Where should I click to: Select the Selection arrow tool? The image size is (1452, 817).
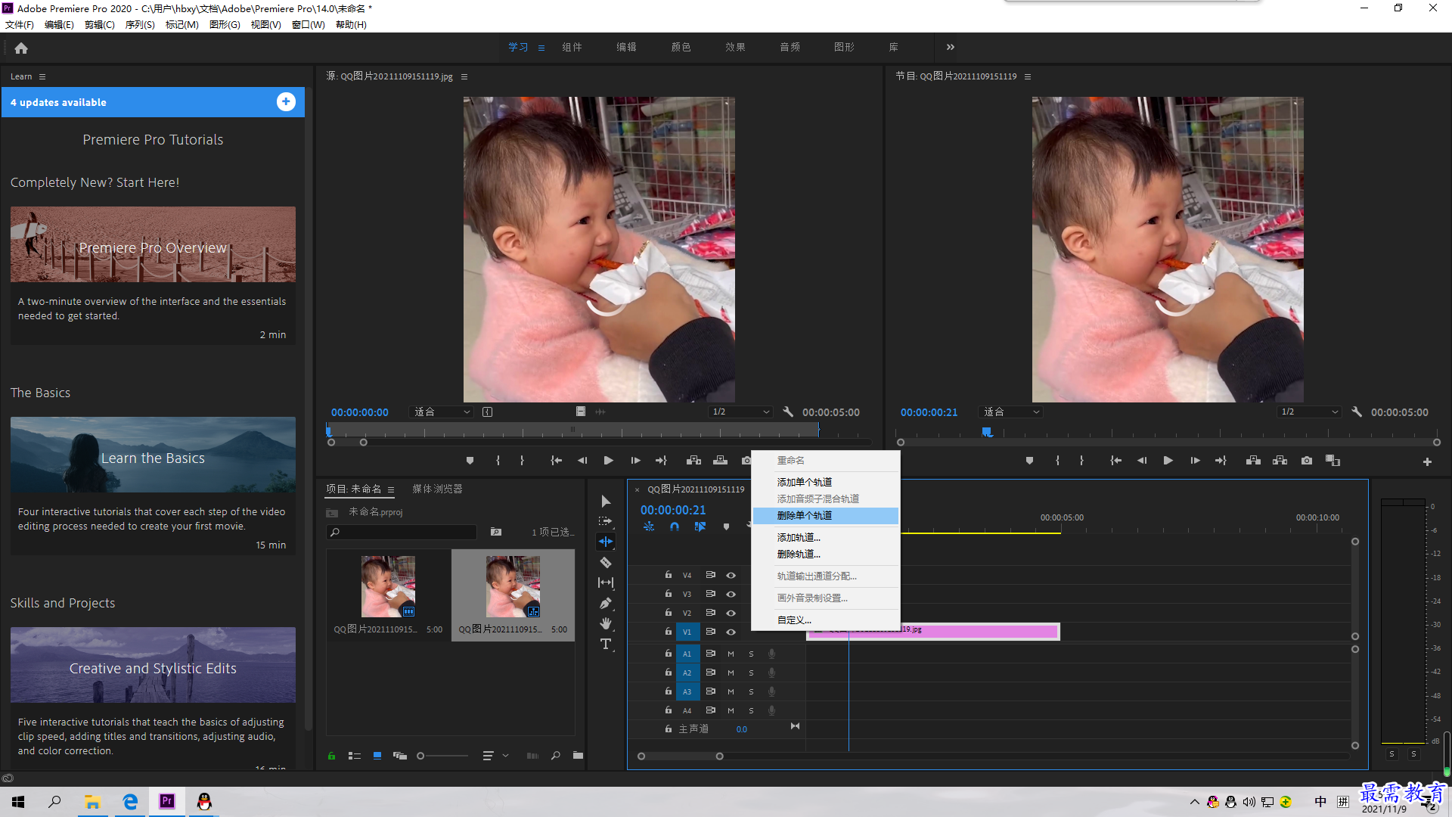606,502
